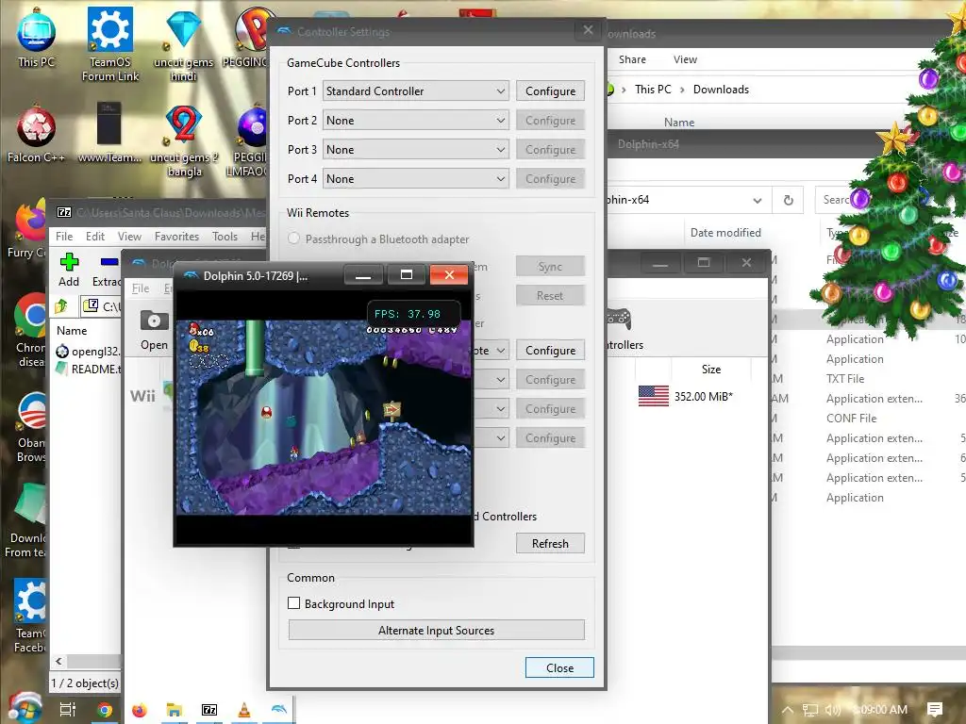Open the uncut gems 2 bangla icon
The image size is (966, 724).
point(184,140)
